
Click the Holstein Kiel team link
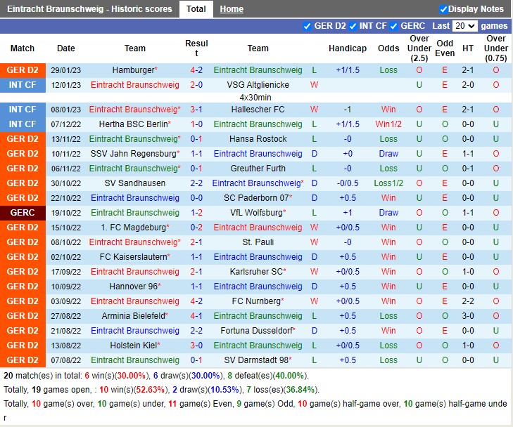point(133,346)
